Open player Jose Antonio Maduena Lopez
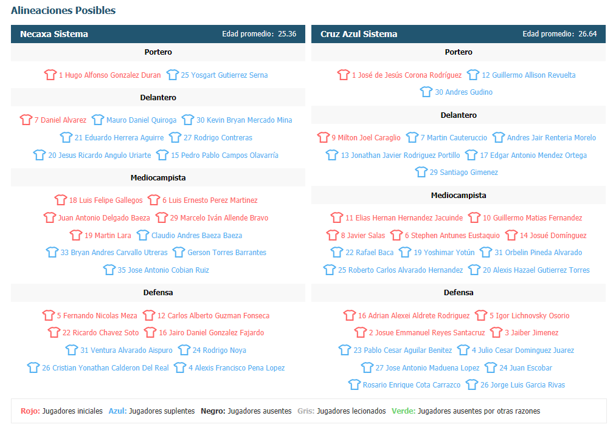The width and height of the screenshot is (613, 427). (428, 367)
